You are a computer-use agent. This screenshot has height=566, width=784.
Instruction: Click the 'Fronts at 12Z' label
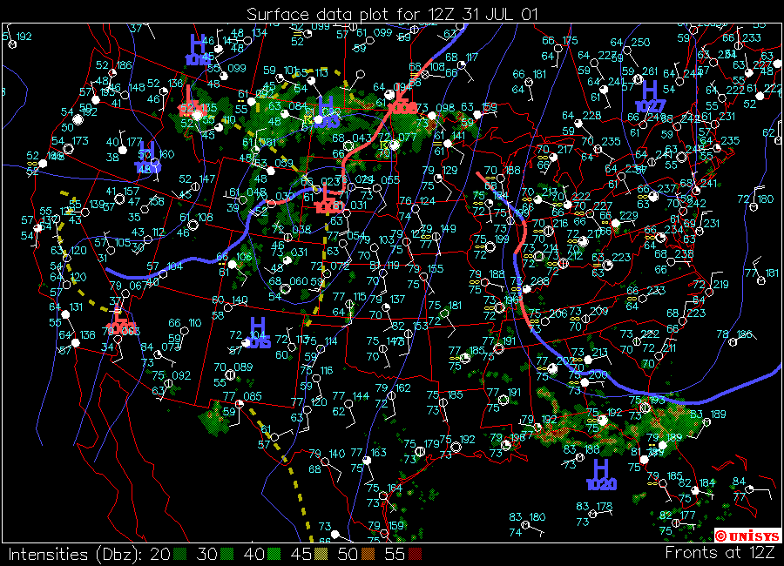[x=720, y=552]
